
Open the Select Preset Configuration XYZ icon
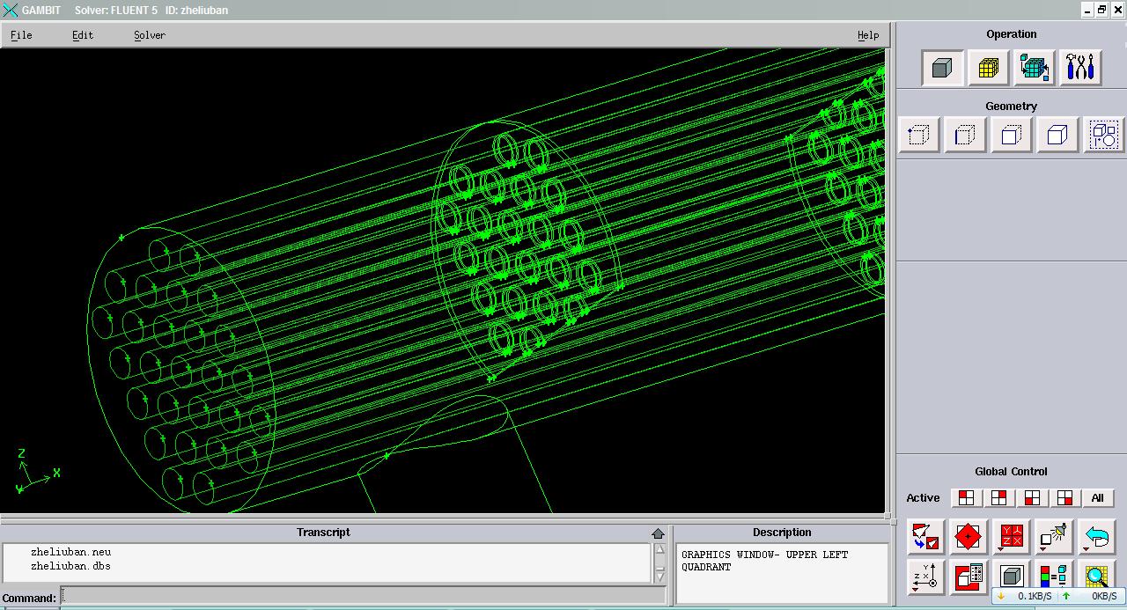tap(1012, 536)
